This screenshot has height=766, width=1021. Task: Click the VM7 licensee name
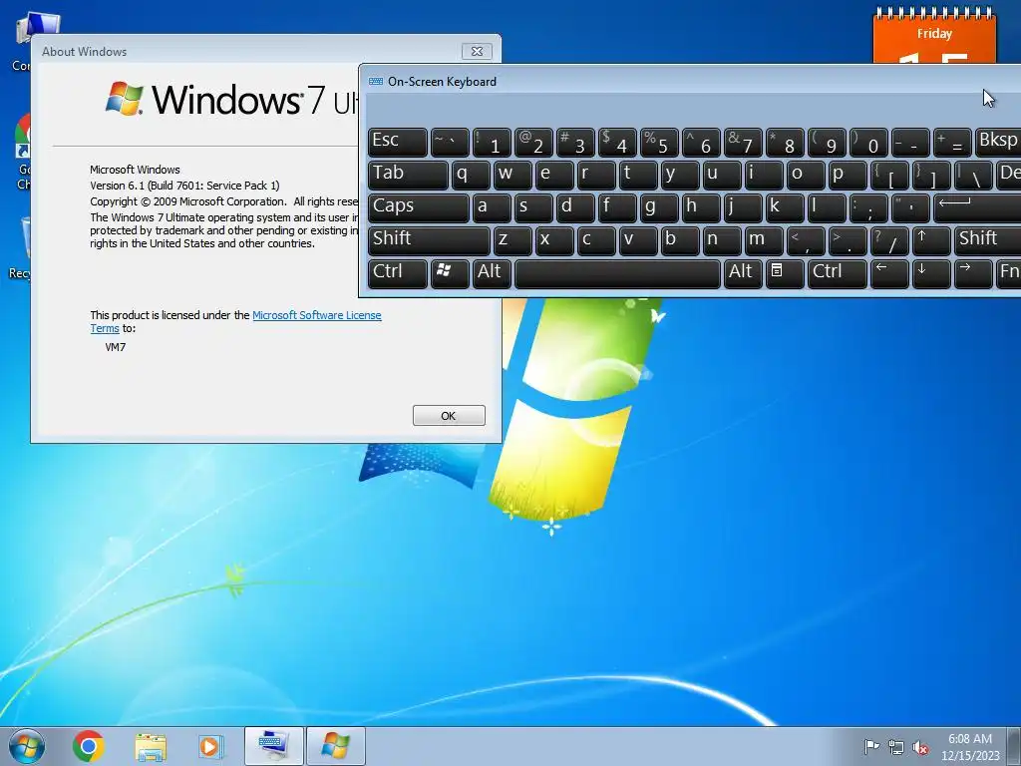point(116,347)
